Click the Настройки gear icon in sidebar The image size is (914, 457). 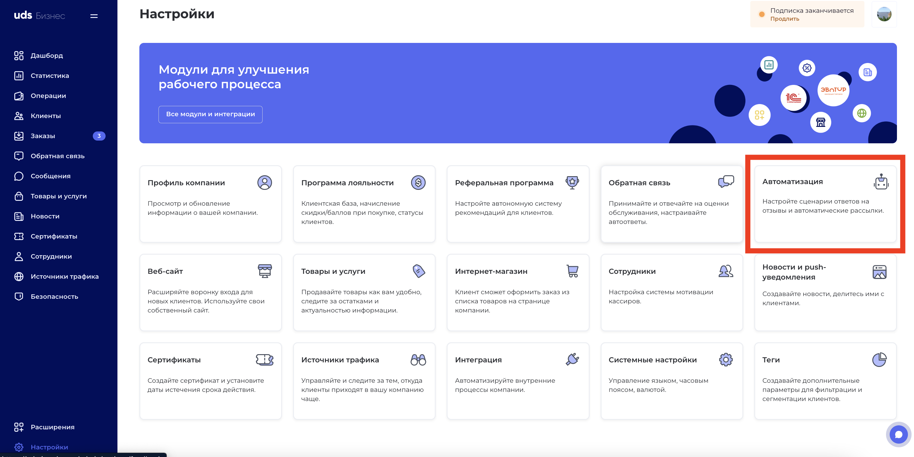pyautogui.click(x=19, y=447)
